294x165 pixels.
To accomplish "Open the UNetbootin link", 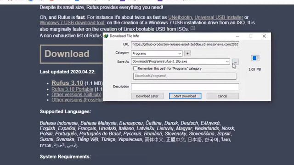I will [180, 17].
